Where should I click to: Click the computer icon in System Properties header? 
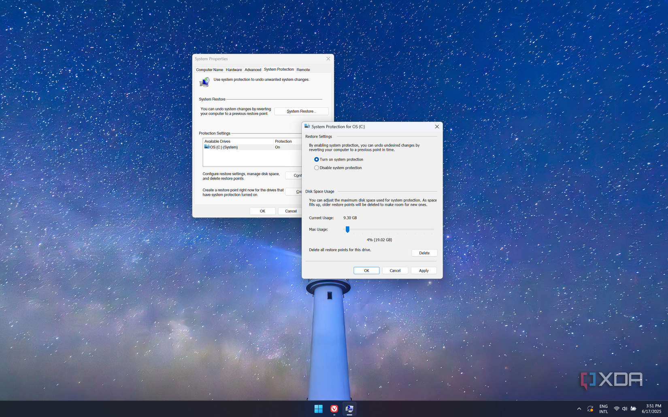click(x=204, y=82)
